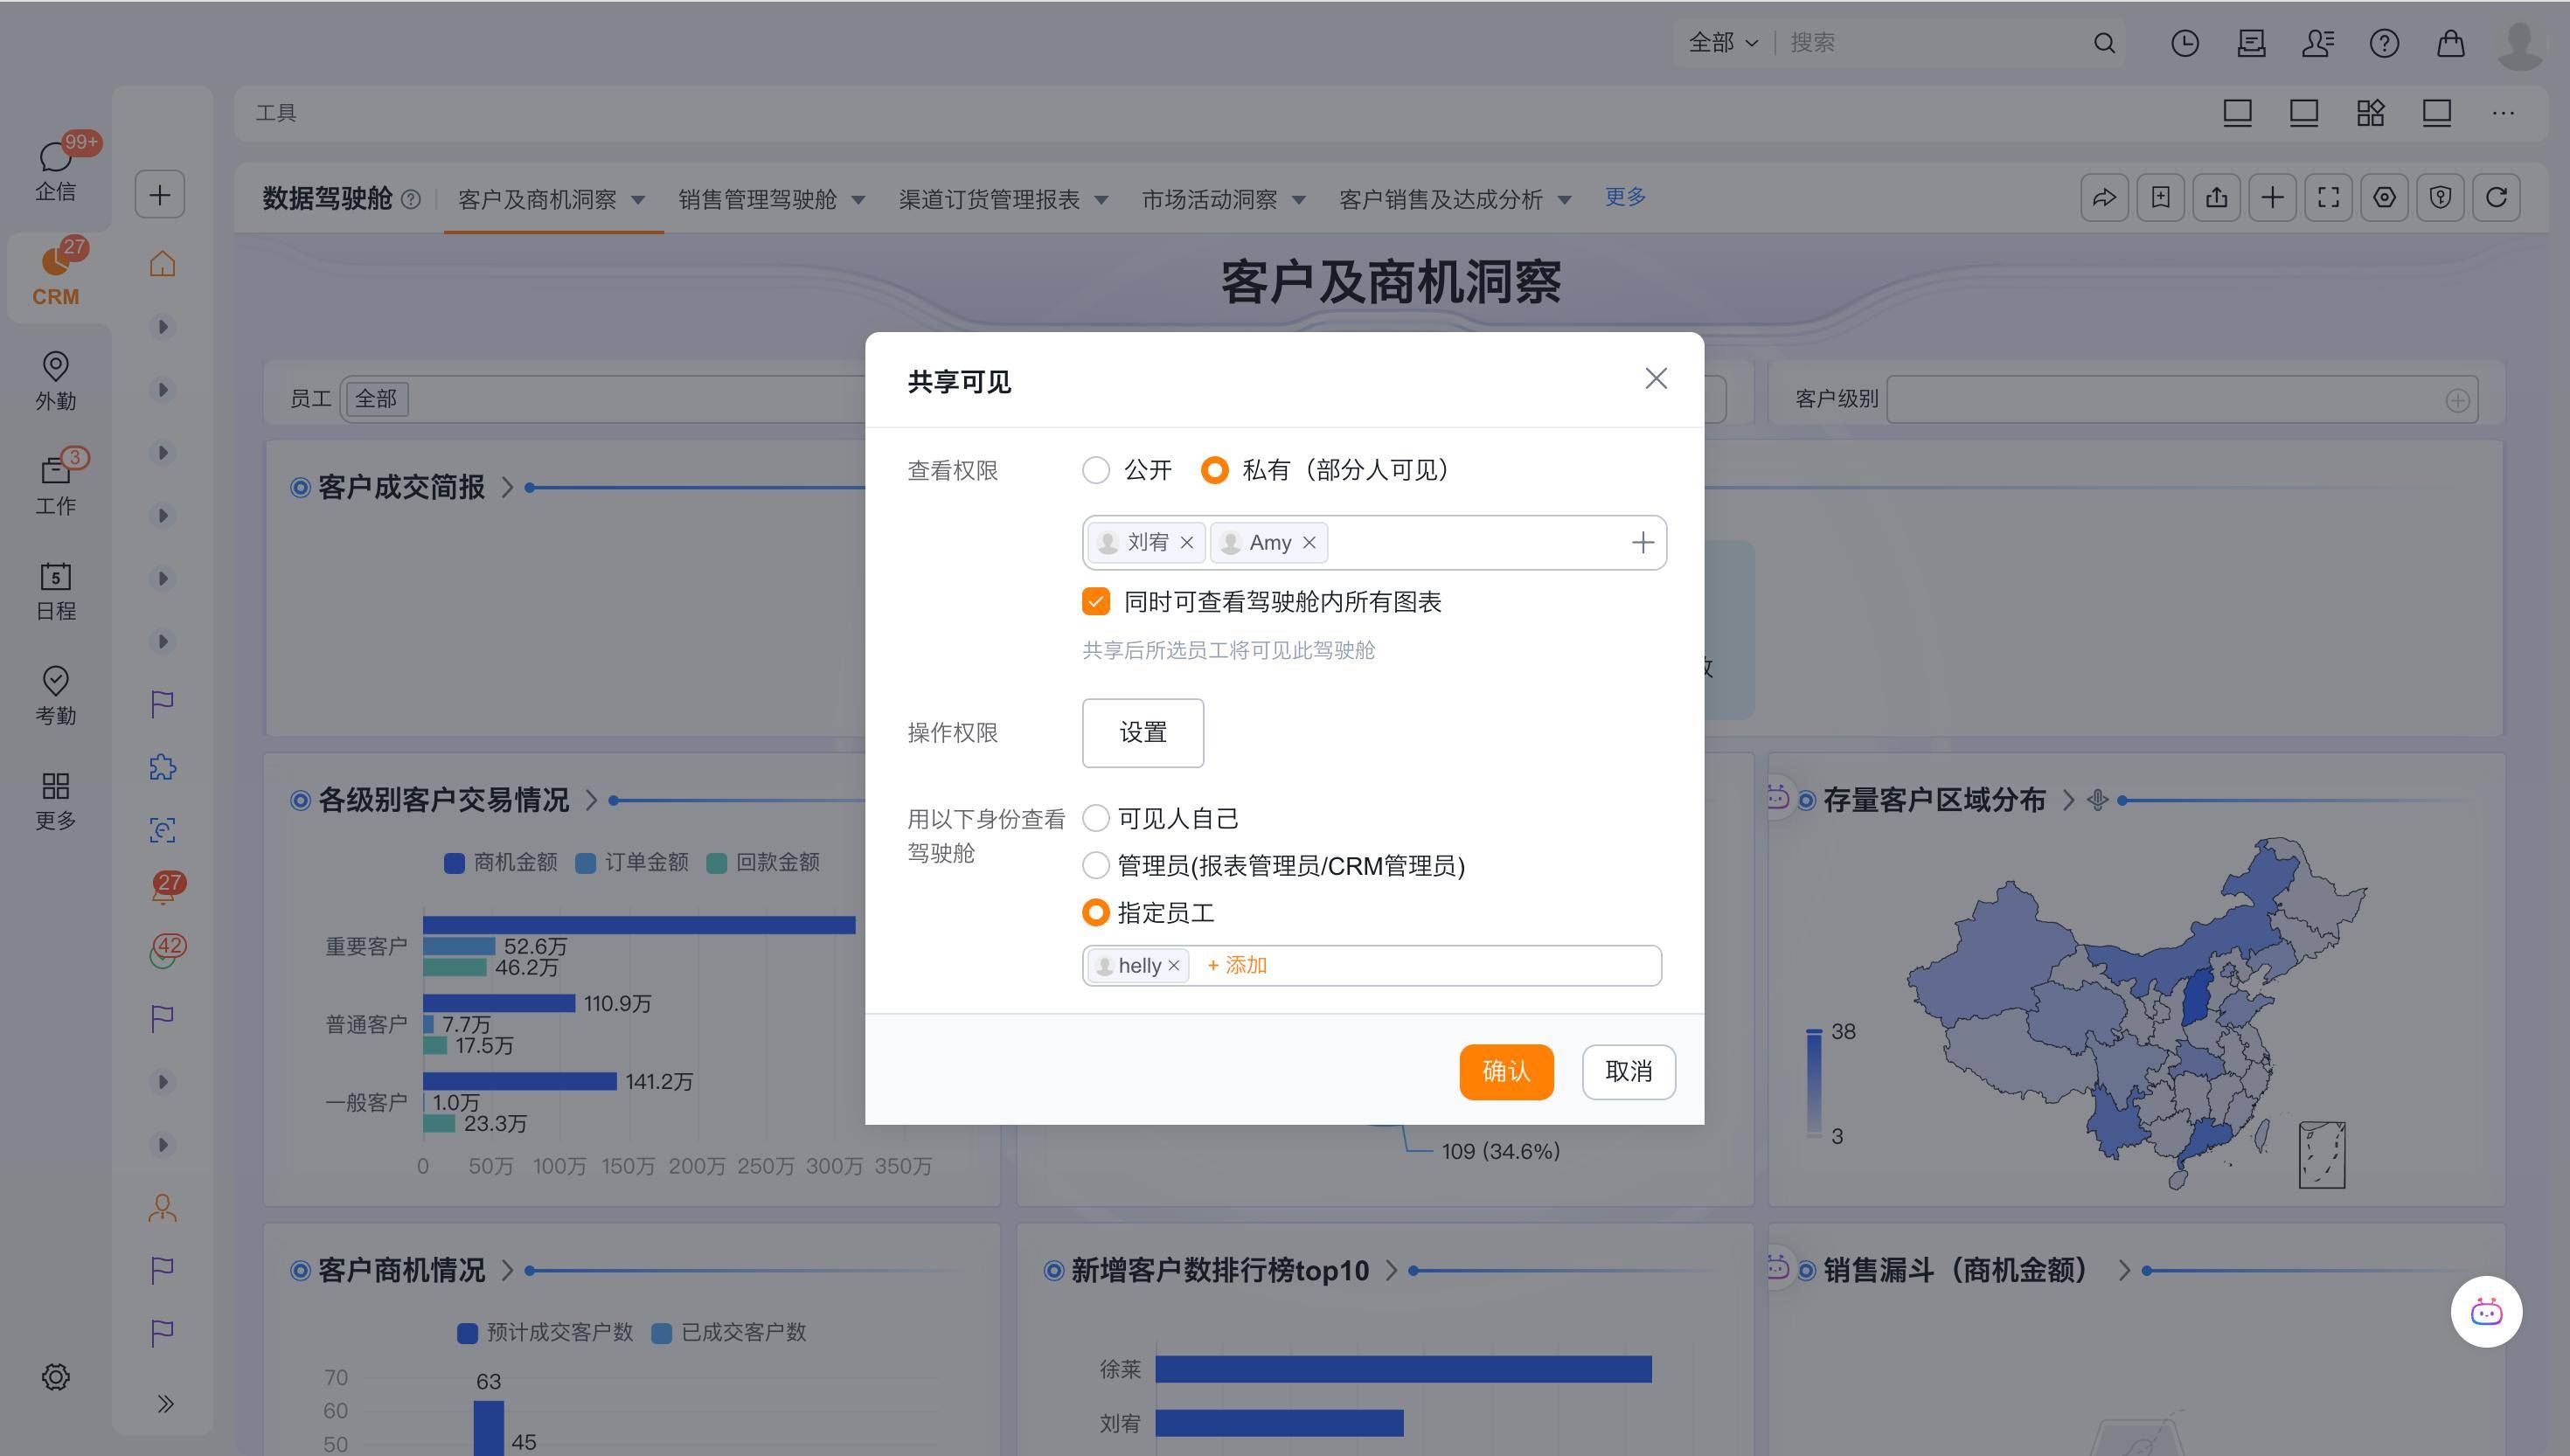
Task: Open the AI assistant robot icon
Action: (x=2486, y=1311)
